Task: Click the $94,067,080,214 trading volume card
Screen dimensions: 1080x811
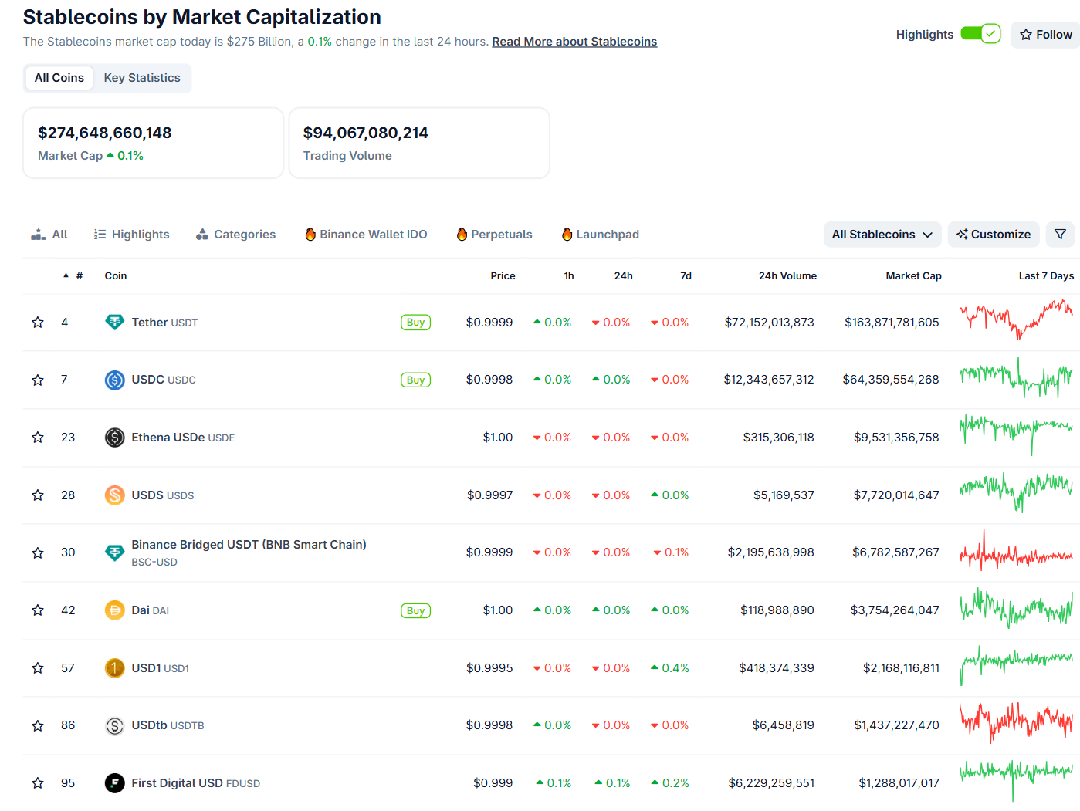Action: [x=419, y=143]
